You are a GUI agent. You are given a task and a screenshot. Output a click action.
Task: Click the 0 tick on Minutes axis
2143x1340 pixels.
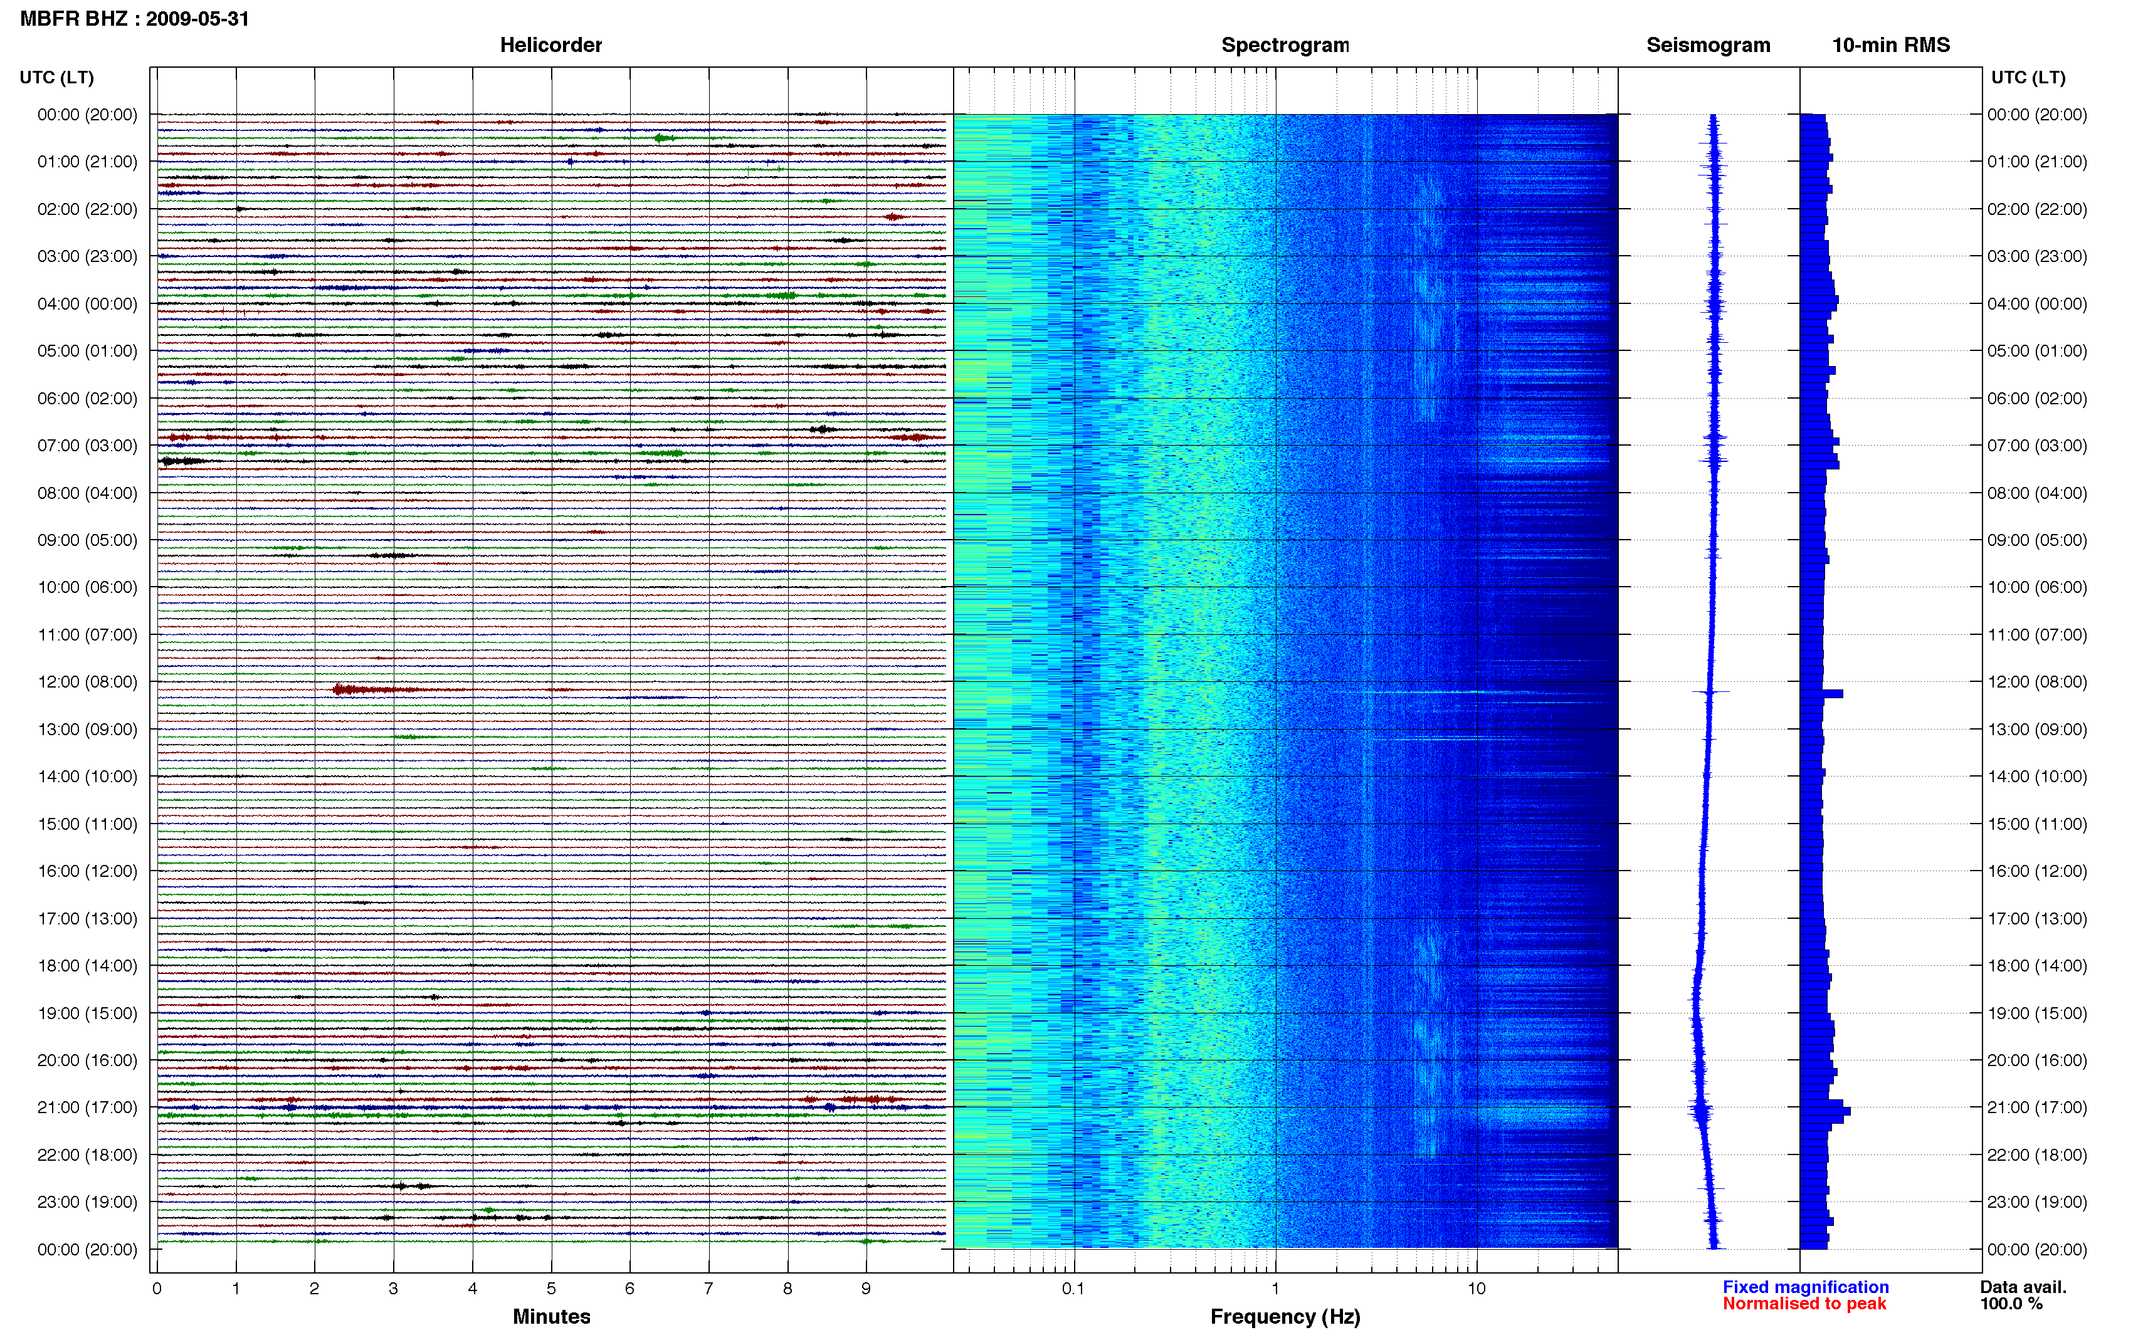[x=157, y=1289]
